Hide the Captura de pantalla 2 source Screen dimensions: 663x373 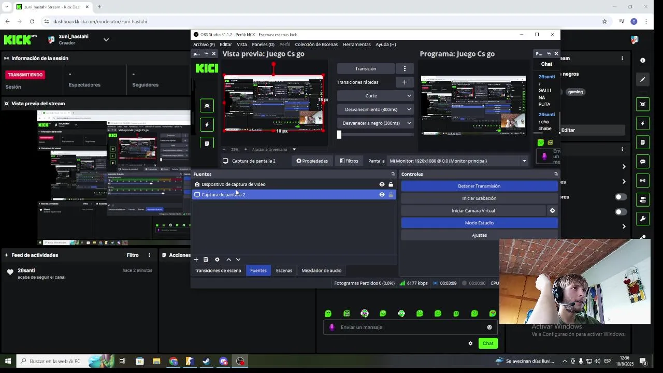point(382,194)
